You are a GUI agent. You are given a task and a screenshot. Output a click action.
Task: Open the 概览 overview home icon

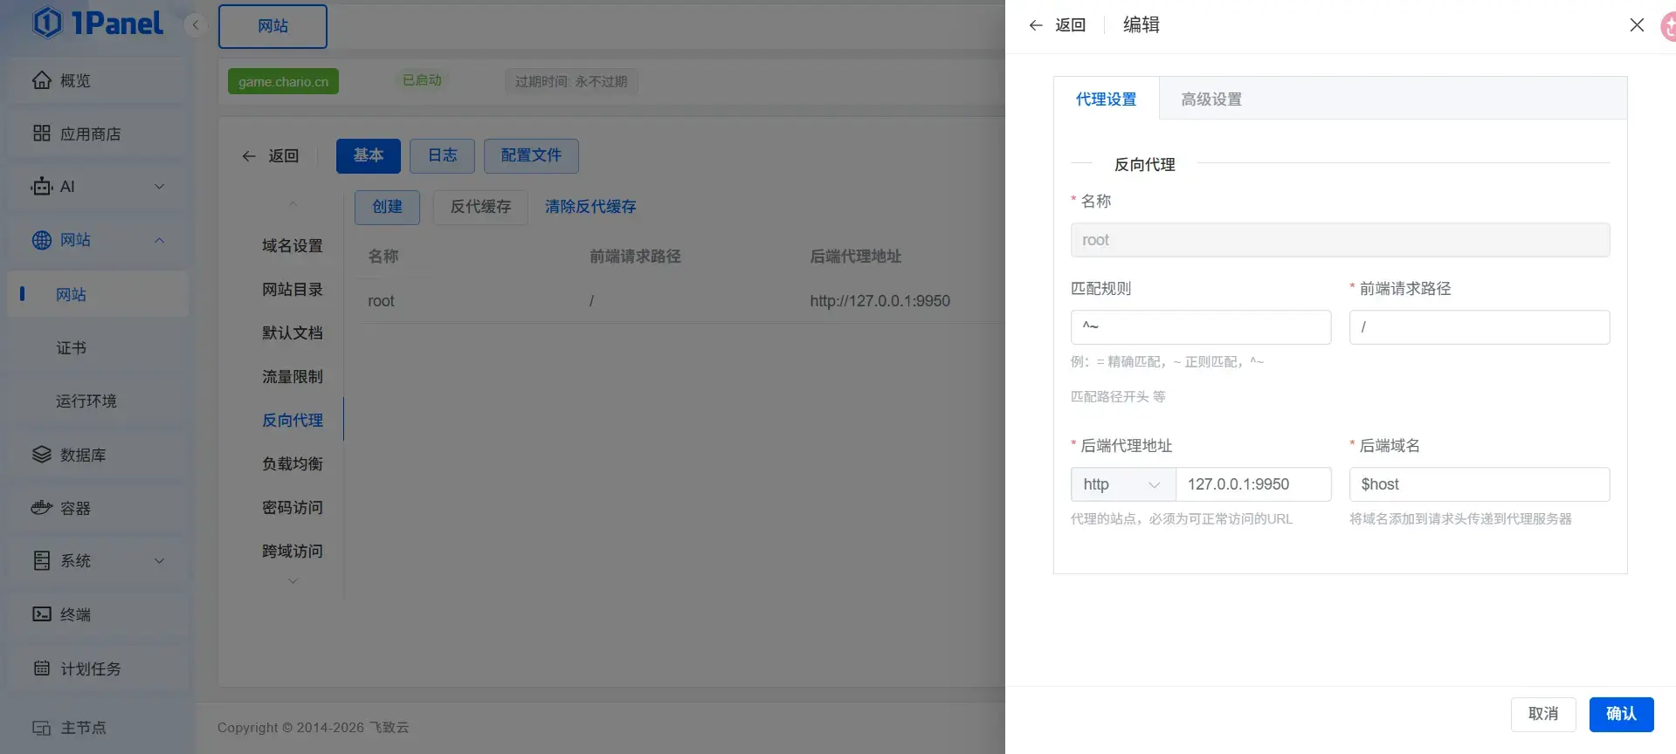point(42,80)
